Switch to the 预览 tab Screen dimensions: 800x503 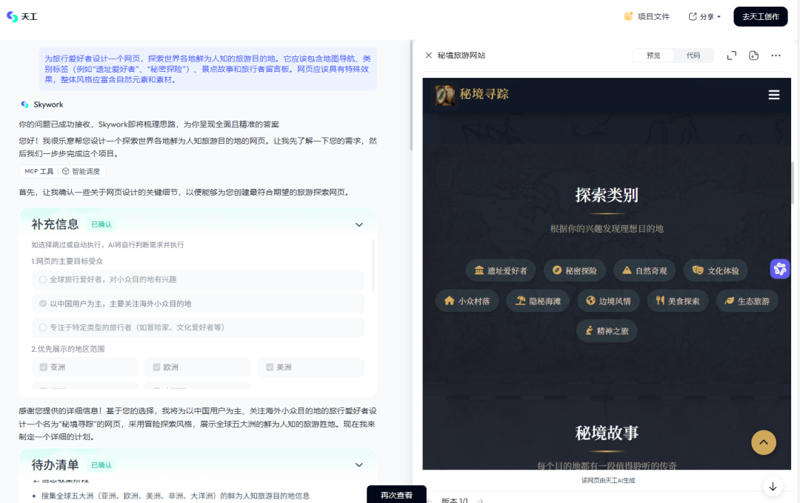pyautogui.click(x=653, y=55)
